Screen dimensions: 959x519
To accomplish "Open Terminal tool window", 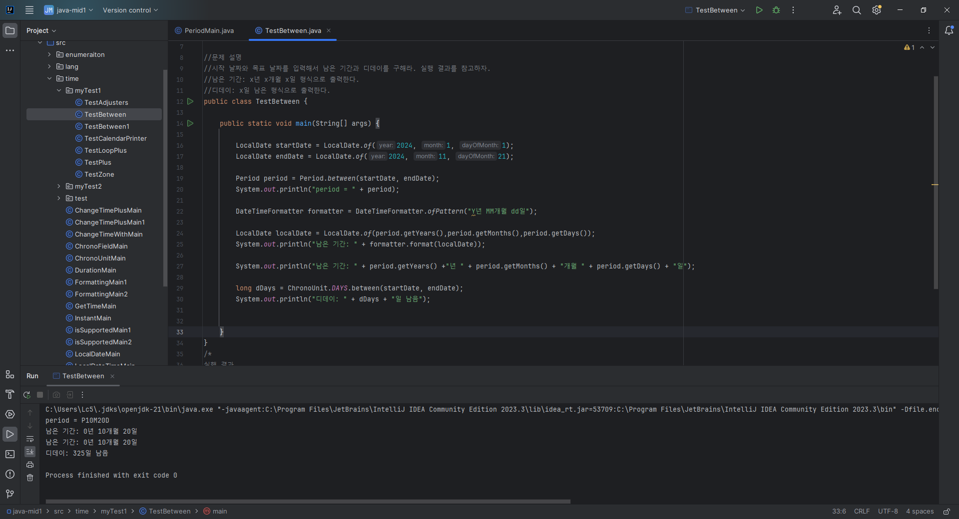I will tap(10, 454).
